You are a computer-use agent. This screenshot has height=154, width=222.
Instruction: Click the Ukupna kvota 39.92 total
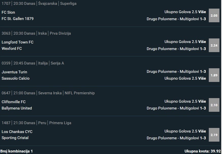(203, 151)
